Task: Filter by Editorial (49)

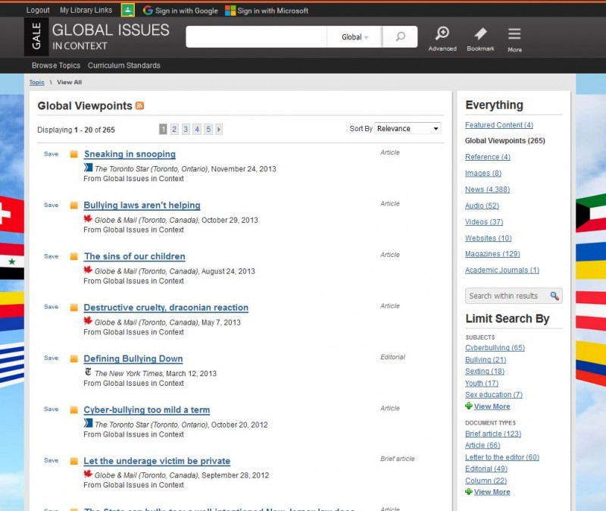Action: 486,469
